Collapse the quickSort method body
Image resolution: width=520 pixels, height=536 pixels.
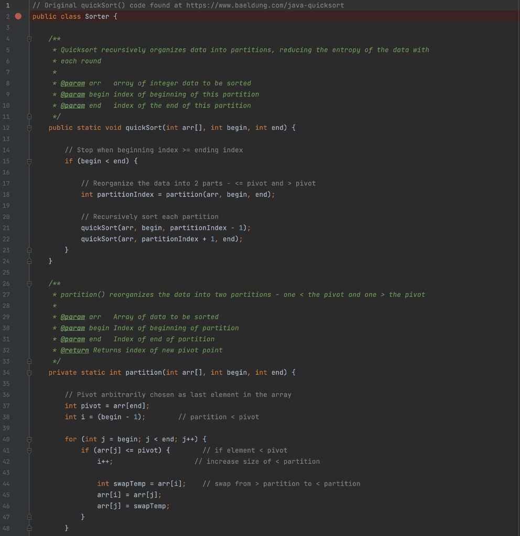[29, 128]
